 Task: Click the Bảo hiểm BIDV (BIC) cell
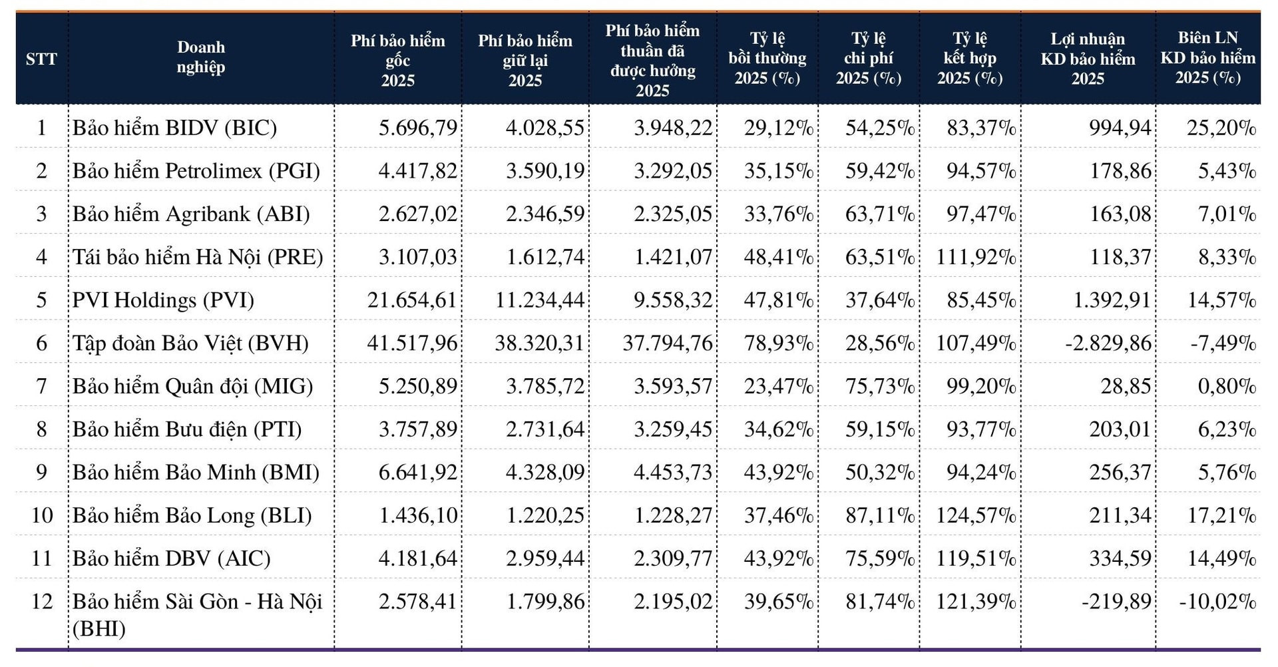tap(174, 127)
